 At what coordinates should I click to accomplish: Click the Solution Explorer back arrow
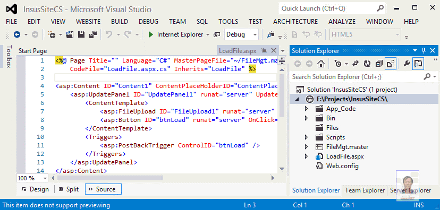point(298,64)
